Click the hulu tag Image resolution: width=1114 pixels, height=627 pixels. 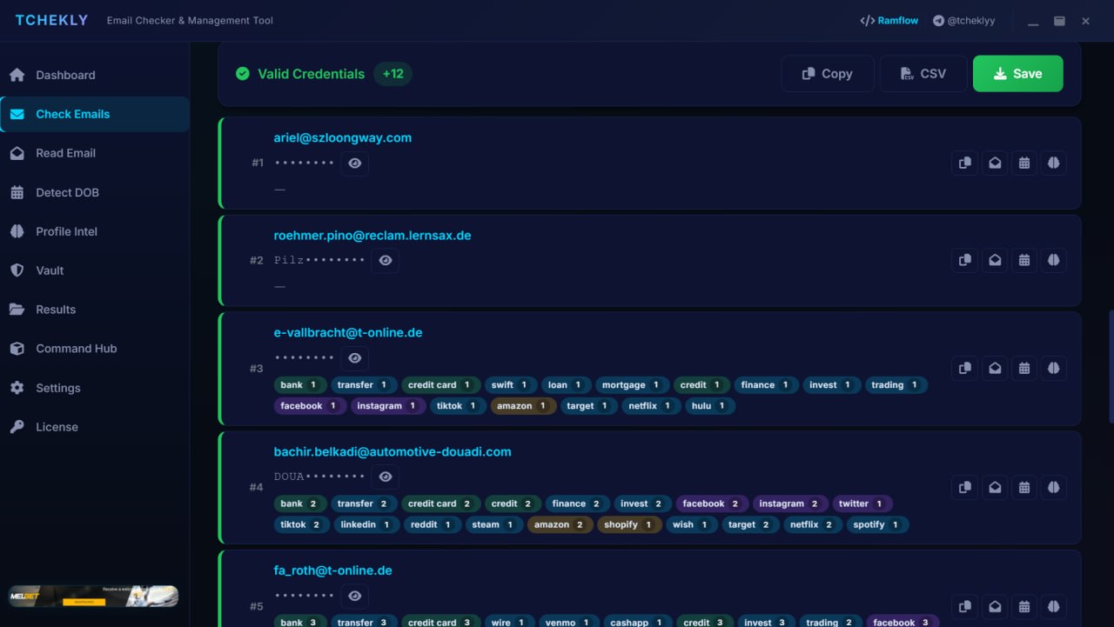[710, 405]
